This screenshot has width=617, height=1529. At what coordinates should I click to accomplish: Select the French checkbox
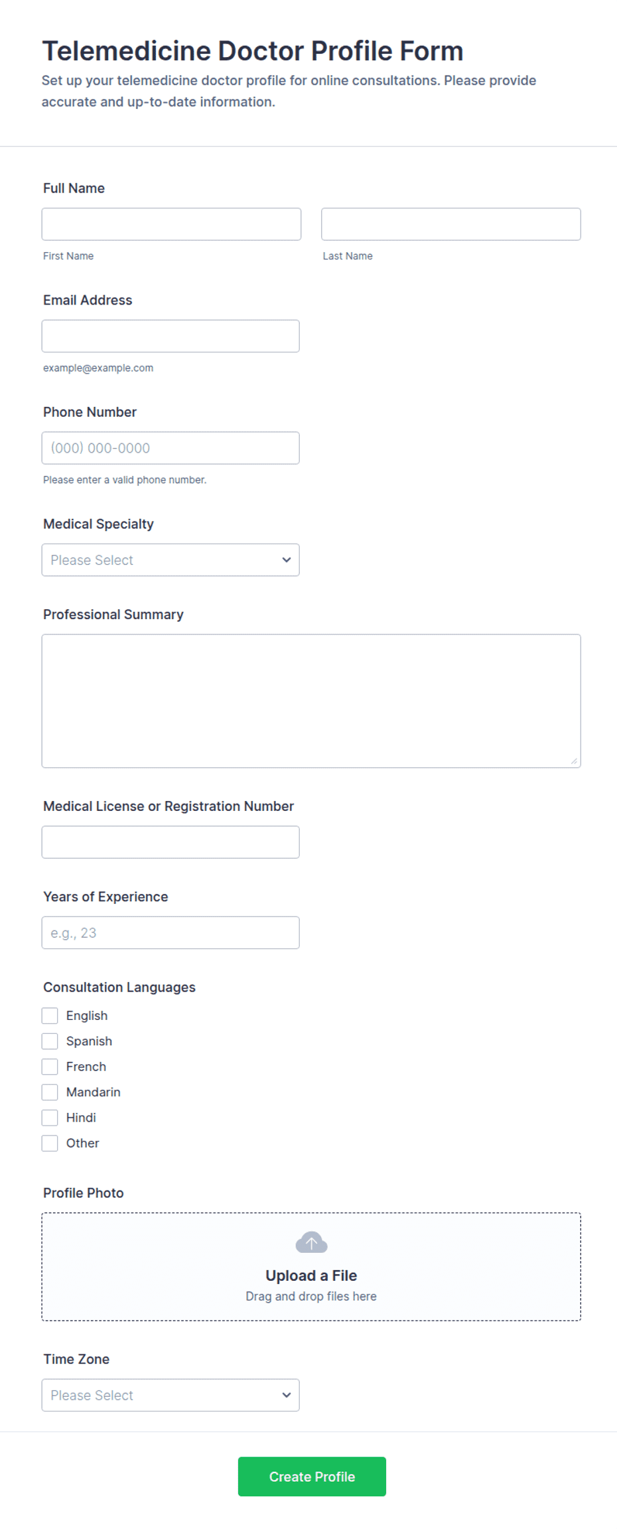click(50, 1067)
